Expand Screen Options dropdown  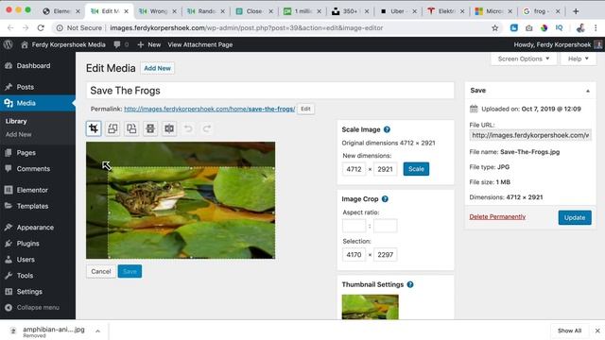pos(524,59)
